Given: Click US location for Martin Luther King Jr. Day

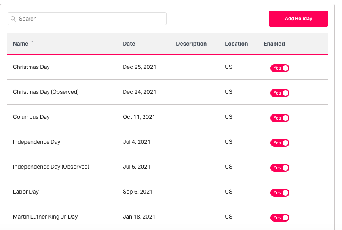Looking at the screenshot, I should (x=228, y=217).
